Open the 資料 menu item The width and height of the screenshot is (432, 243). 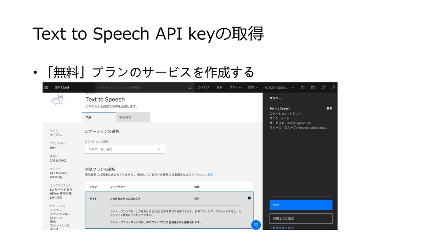219,87
